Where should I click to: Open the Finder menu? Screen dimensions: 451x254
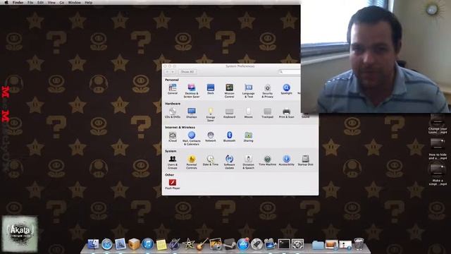coord(18,2)
